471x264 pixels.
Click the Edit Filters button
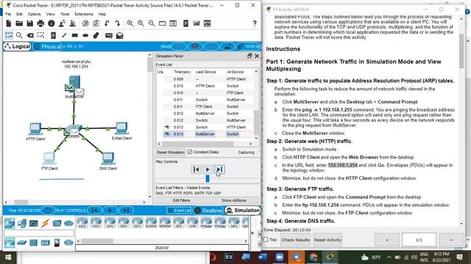pos(182,200)
